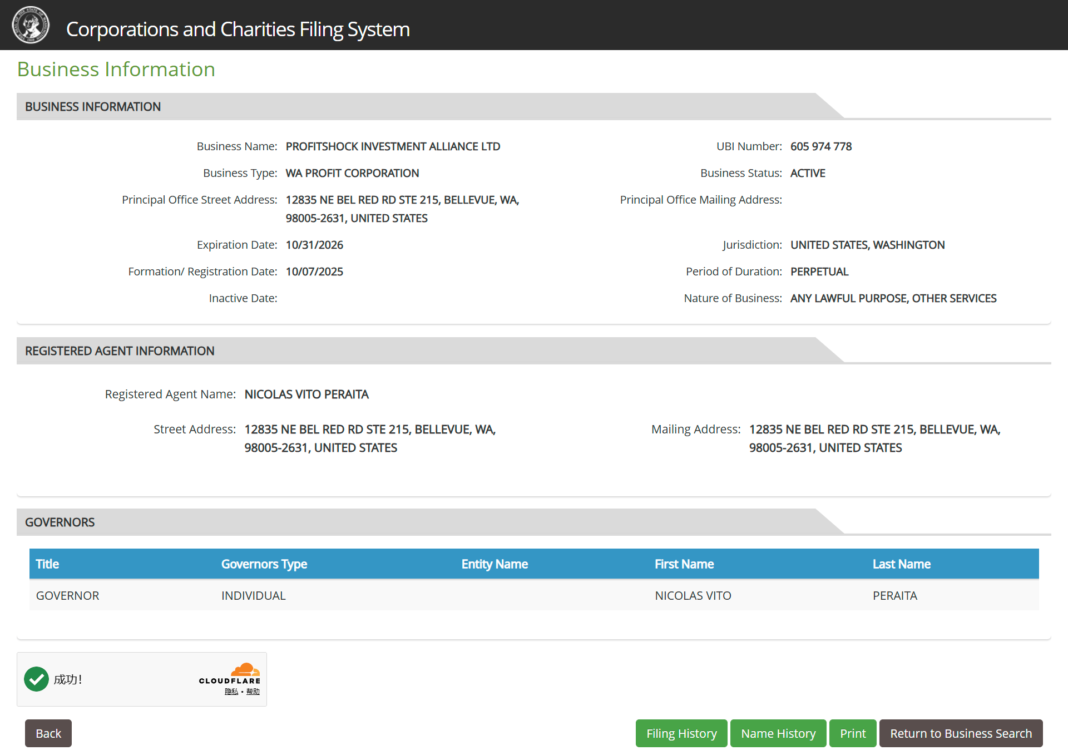Click the Governors Type column header
Image resolution: width=1068 pixels, height=755 pixels.
point(264,564)
